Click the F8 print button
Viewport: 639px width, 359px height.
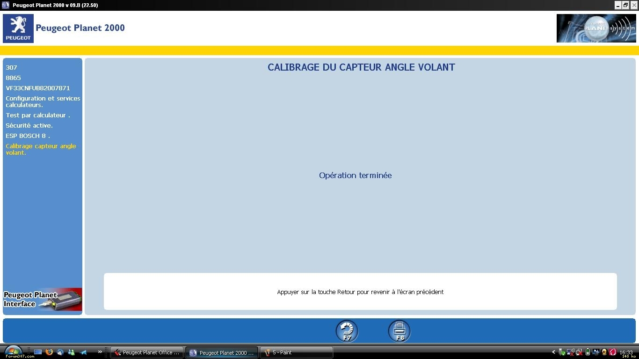399,331
